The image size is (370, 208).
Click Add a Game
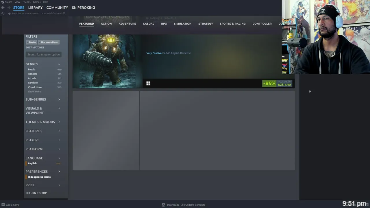coord(13,205)
